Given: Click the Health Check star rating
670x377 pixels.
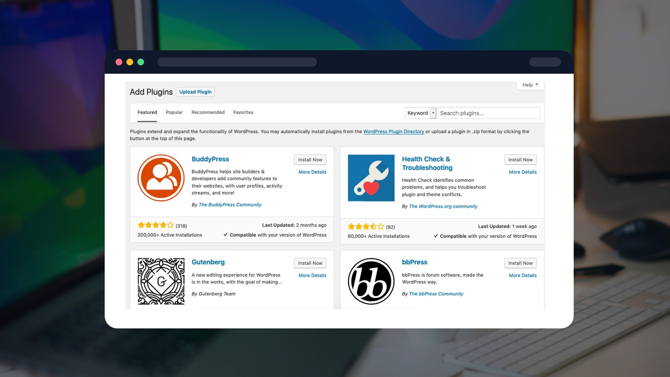Looking at the screenshot, I should tap(366, 226).
